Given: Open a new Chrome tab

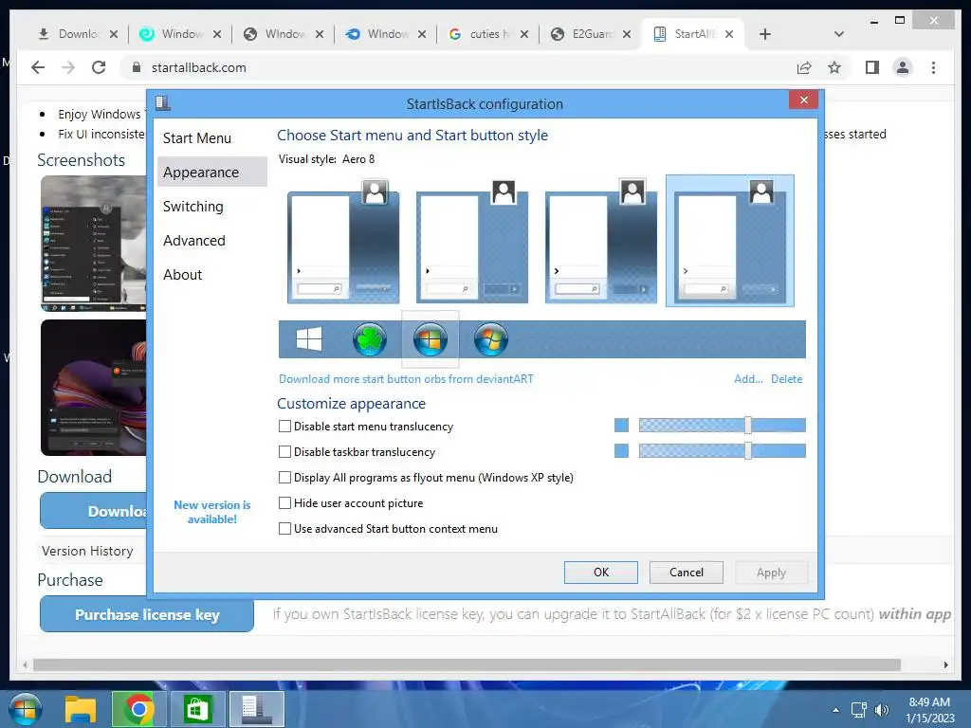Looking at the screenshot, I should coord(765,34).
